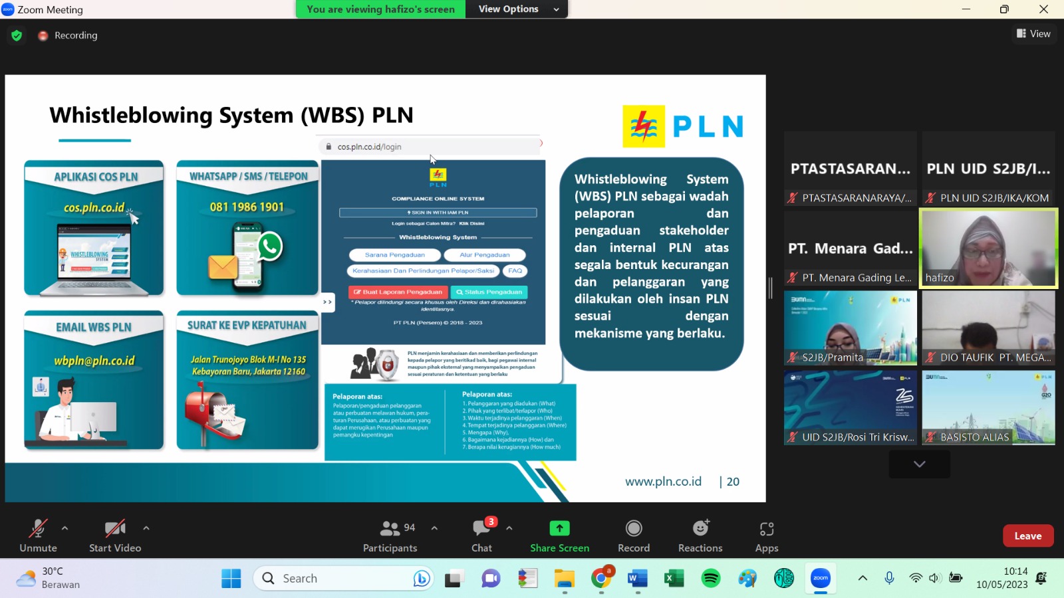Open the Teams Chat taskbar icon

(x=491, y=579)
